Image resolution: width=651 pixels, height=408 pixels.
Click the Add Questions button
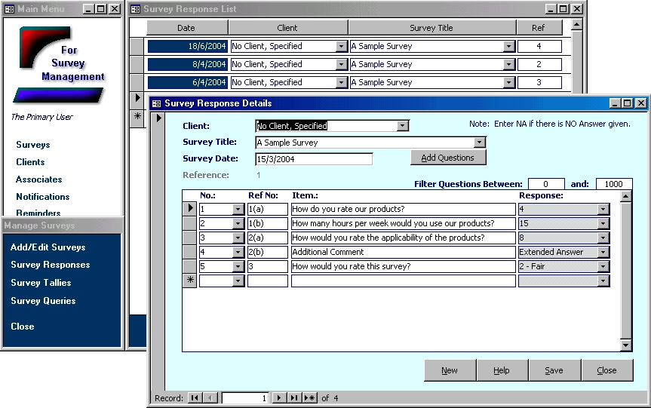[448, 158]
